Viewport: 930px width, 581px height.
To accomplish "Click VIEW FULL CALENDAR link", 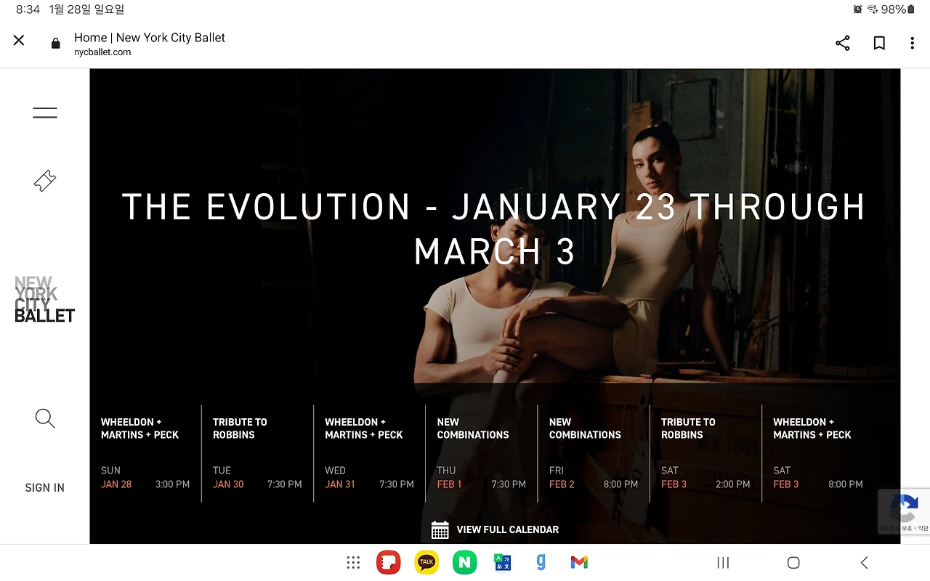I will [508, 529].
